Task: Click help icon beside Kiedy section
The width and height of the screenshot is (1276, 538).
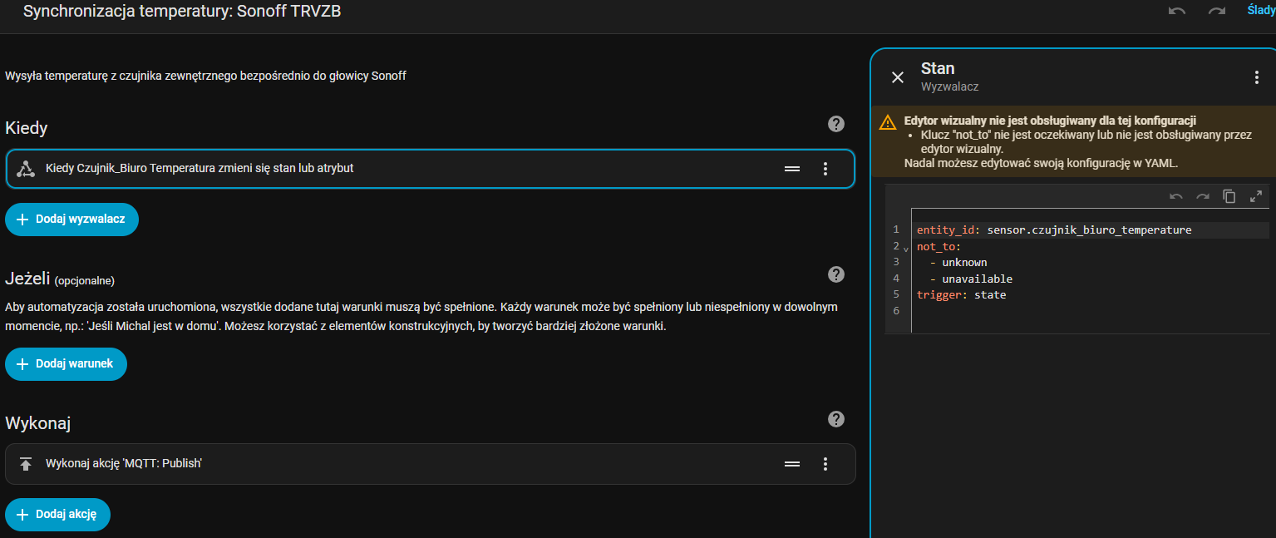Action: [836, 124]
